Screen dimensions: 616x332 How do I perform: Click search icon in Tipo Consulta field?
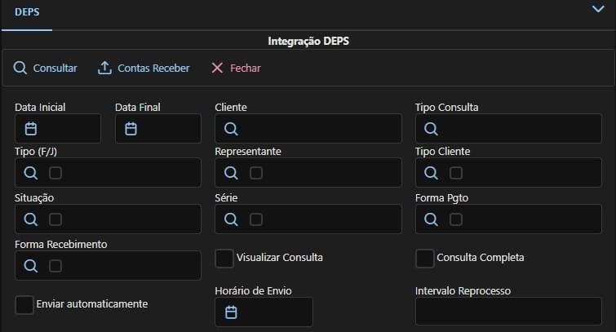tap(432, 129)
